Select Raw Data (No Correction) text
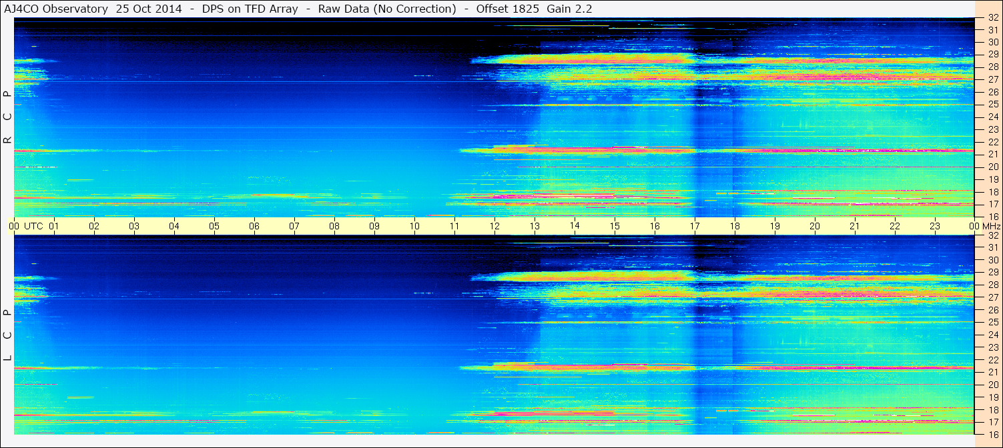Screen dimensions: 1003x448 (x=387, y=9)
